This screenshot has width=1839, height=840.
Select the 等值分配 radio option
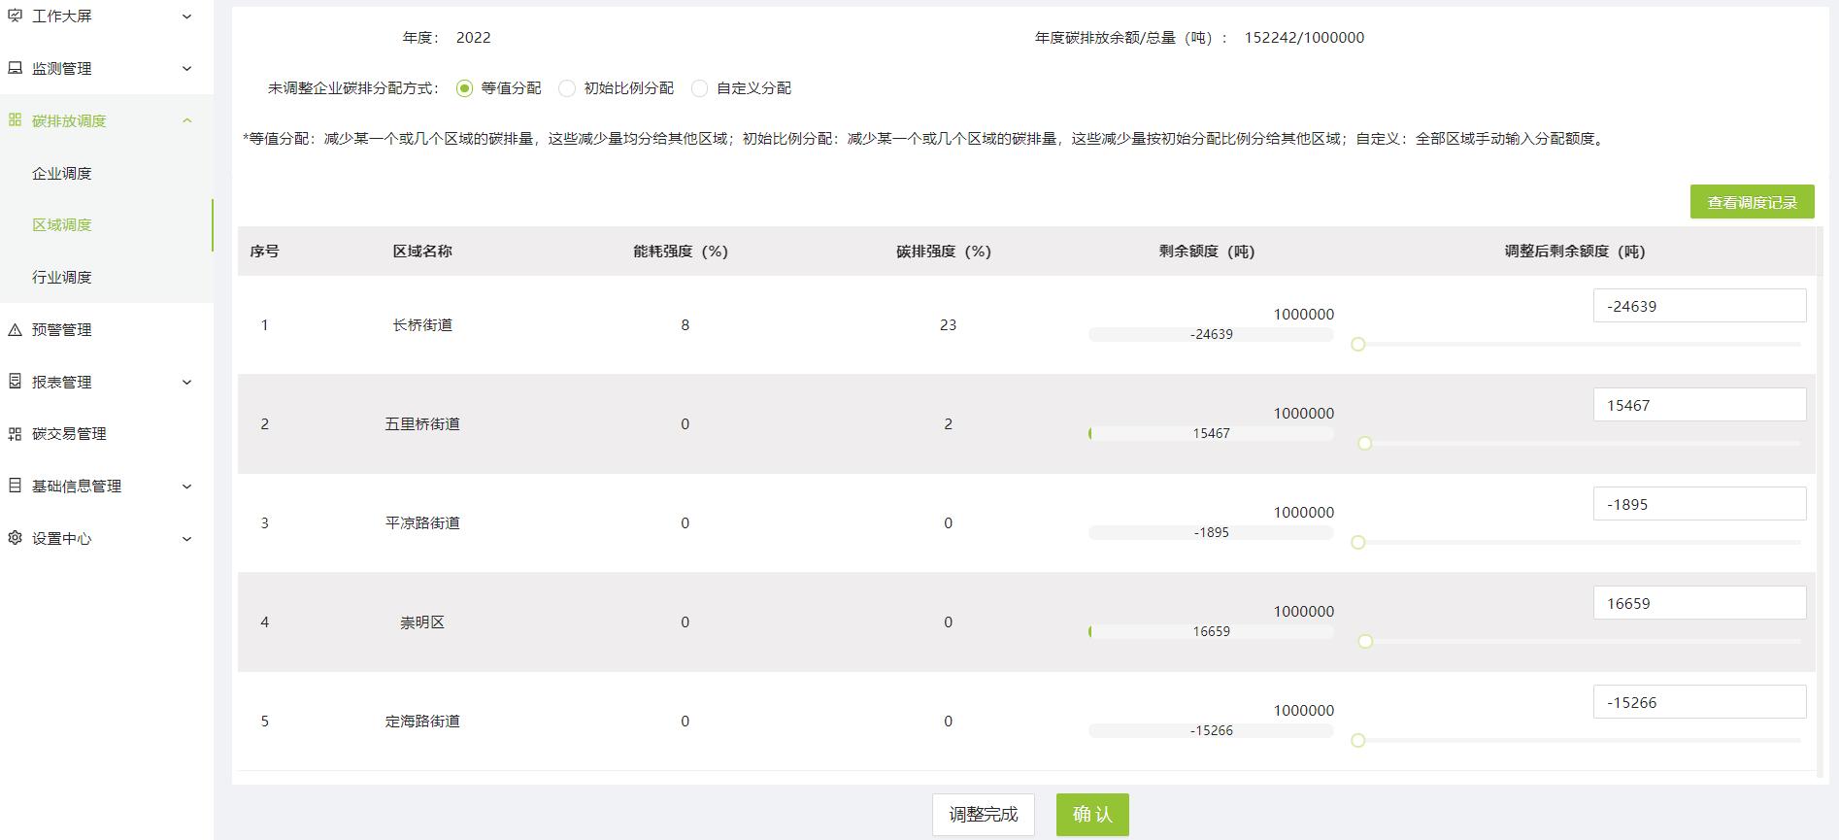pos(464,88)
